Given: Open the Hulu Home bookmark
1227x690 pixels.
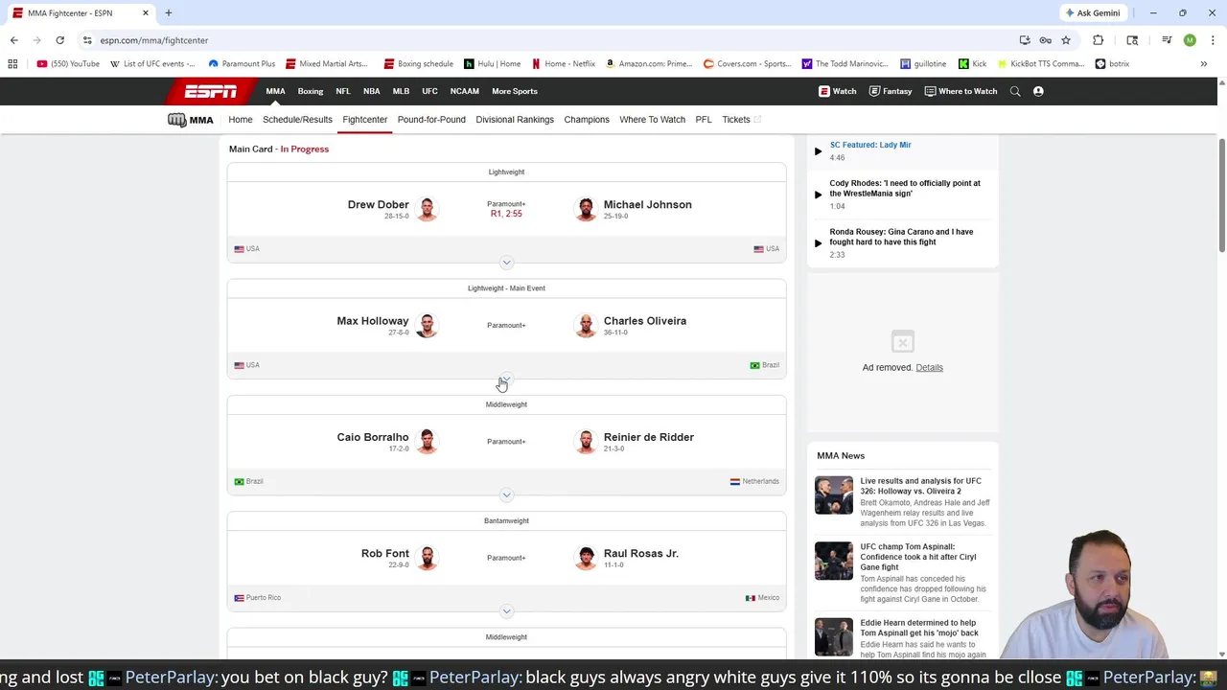Looking at the screenshot, I should (492, 64).
